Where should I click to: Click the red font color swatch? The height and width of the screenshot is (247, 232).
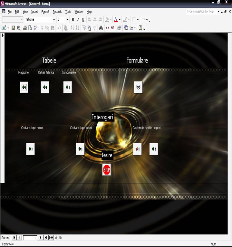(x=116, y=20)
